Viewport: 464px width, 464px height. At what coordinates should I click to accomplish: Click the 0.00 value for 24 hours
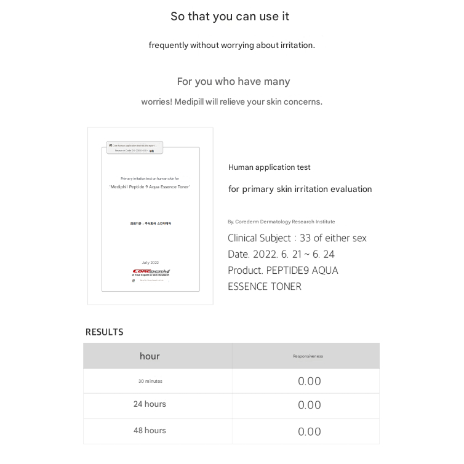pos(309,405)
